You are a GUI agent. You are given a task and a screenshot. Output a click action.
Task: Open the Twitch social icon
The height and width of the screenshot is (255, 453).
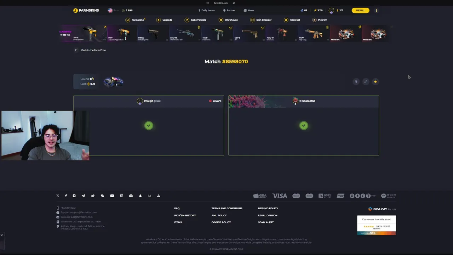click(121, 195)
